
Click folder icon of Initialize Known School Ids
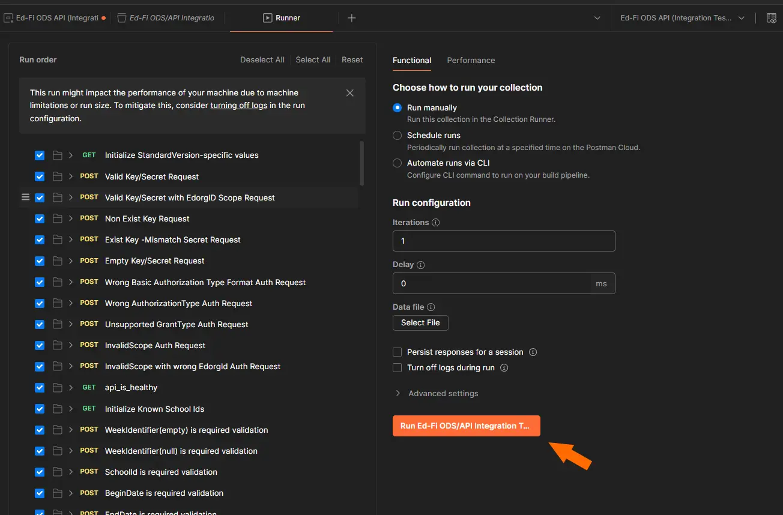57,409
